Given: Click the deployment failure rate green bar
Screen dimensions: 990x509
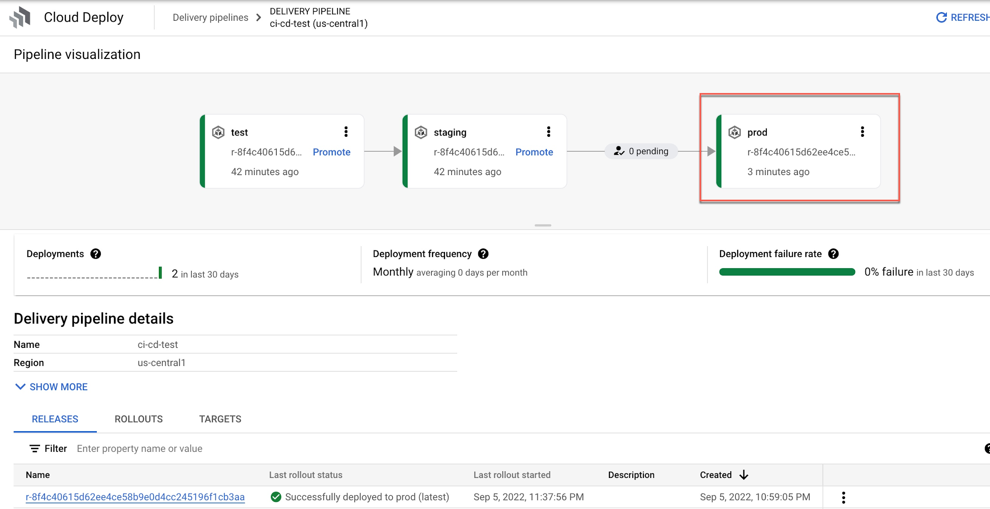Looking at the screenshot, I should pyautogui.click(x=787, y=272).
